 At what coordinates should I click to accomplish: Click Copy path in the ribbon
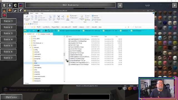click(x=42, y=18)
